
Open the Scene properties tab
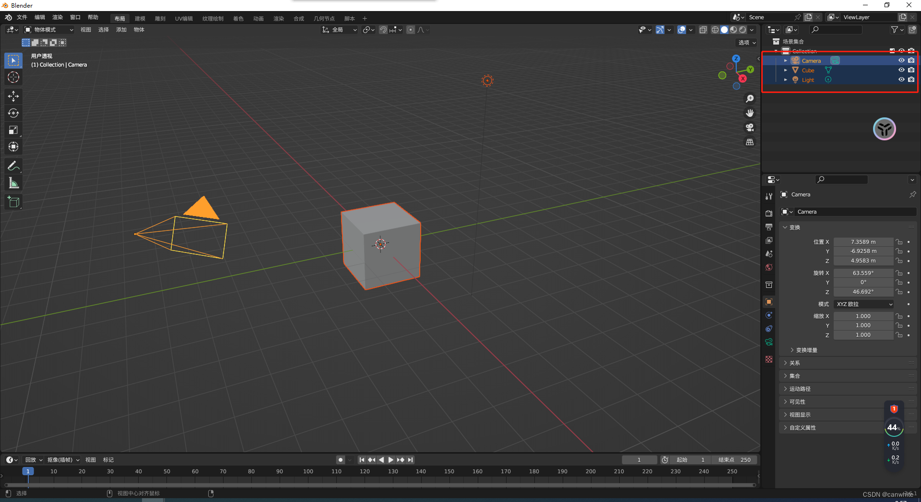point(769,253)
